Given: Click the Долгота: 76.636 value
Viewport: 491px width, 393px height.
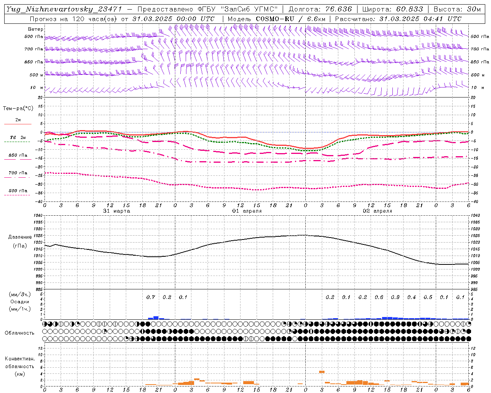Looking at the screenshot, I should [x=320, y=9].
